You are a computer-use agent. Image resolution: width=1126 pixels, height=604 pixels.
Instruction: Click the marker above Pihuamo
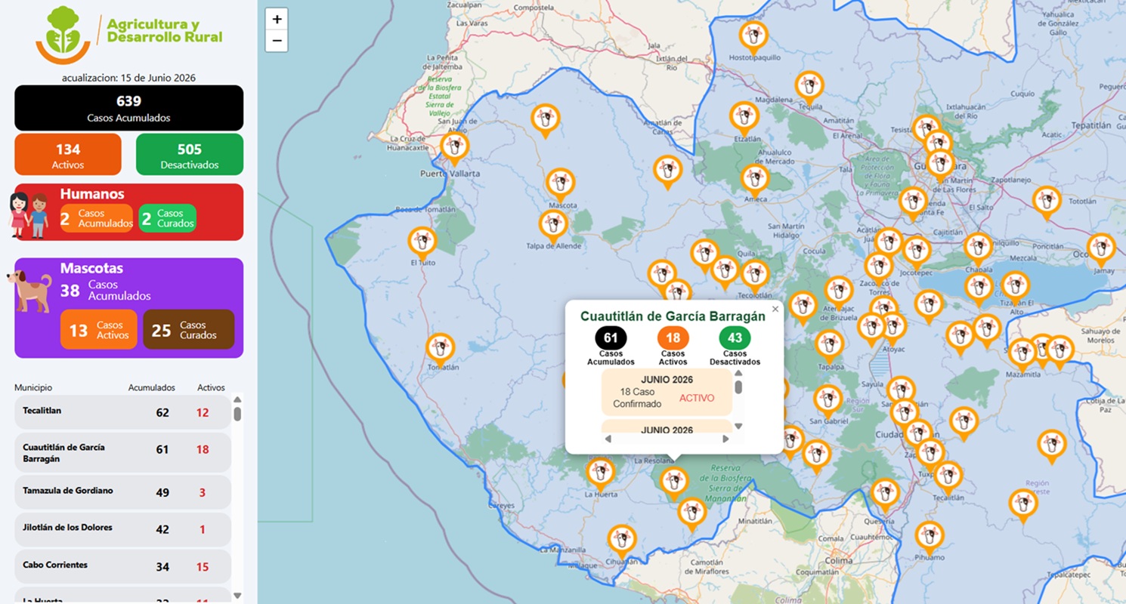tap(930, 538)
